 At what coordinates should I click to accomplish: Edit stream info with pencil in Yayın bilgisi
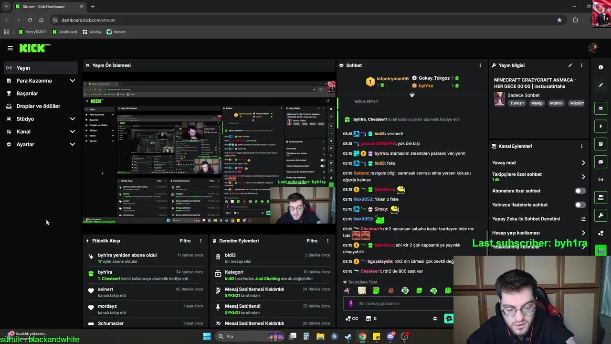tap(570, 65)
